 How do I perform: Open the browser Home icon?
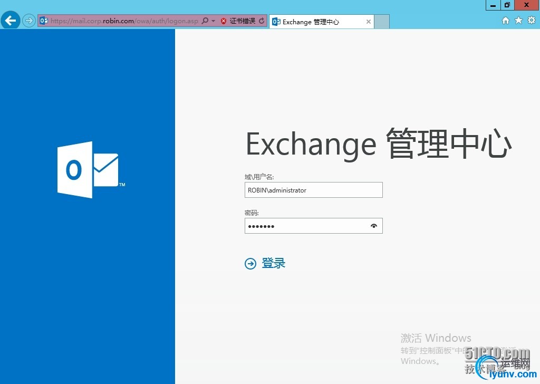click(506, 21)
